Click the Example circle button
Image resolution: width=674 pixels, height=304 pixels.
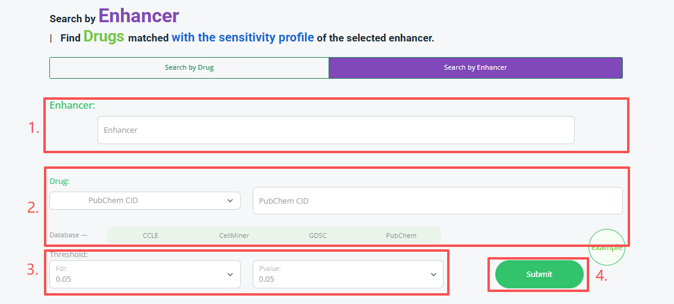(606, 248)
